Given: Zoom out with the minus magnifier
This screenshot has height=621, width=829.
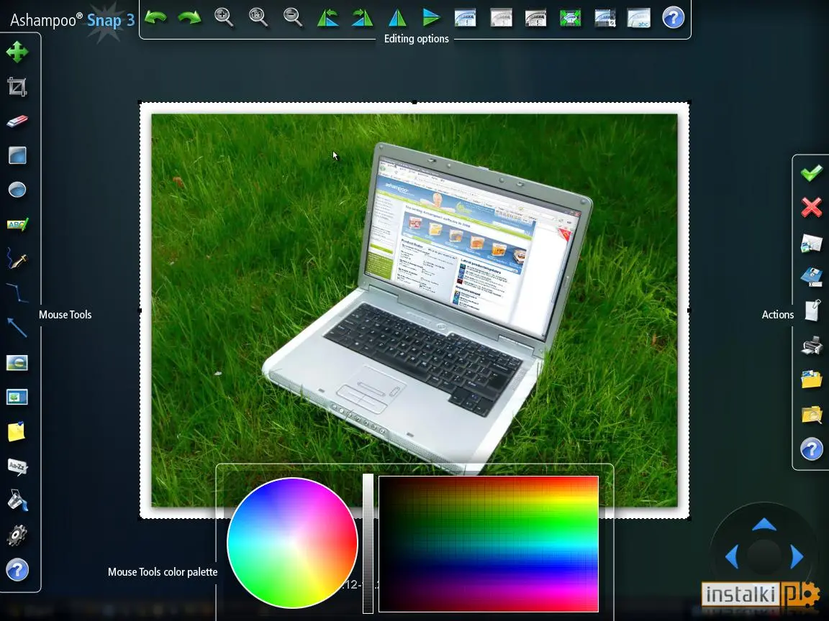Looking at the screenshot, I should tap(292, 17).
